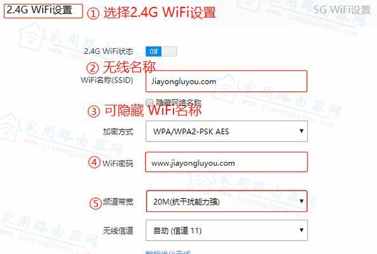Click the ON label of WiFi switch
Image resolution: width=377 pixels, height=254 pixels.
(153, 51)
